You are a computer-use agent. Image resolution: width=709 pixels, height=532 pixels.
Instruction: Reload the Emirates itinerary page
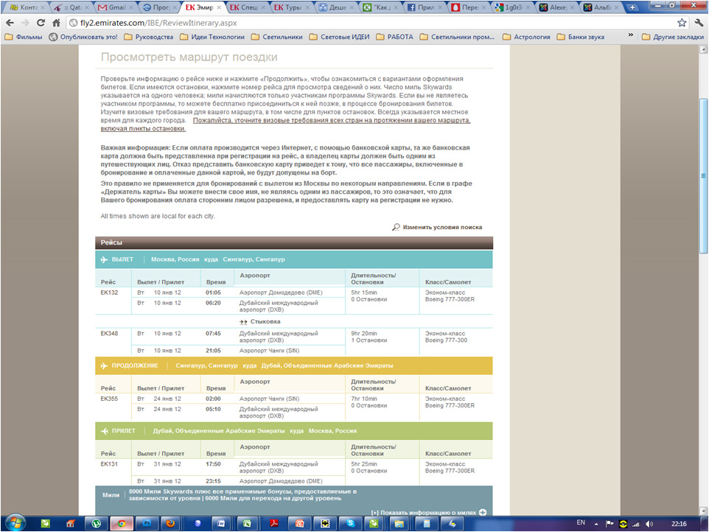tap(41, 23)
